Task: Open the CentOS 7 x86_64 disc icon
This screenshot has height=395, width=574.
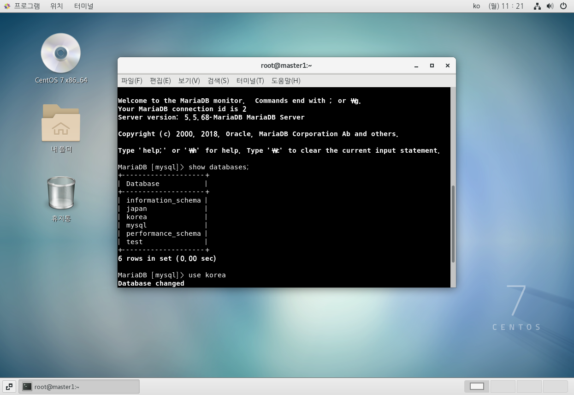Action: [x=61, y=53]
